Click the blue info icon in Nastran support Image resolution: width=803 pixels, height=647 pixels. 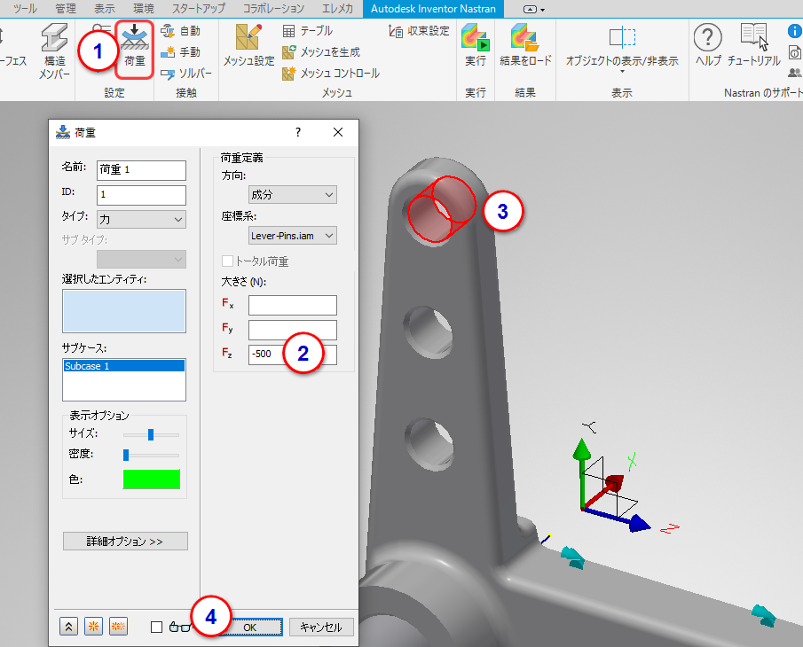[794, 31]
